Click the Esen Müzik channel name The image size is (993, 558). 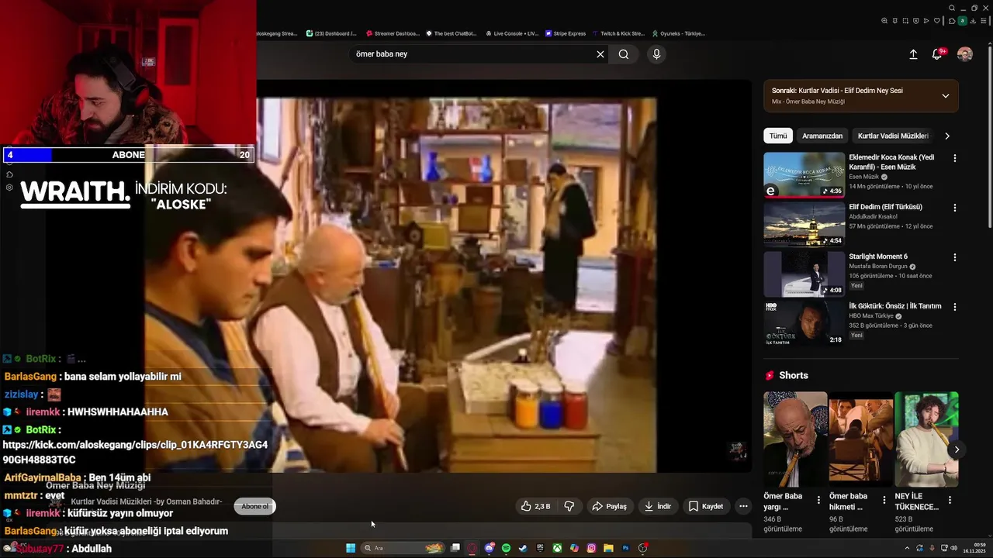tap(864, 177)
